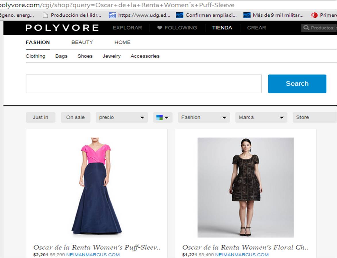Open the 'Confirman ampliaci...' bookmark
The width and height of the screenshot is (337, 258).
click(x=207, y=15)
